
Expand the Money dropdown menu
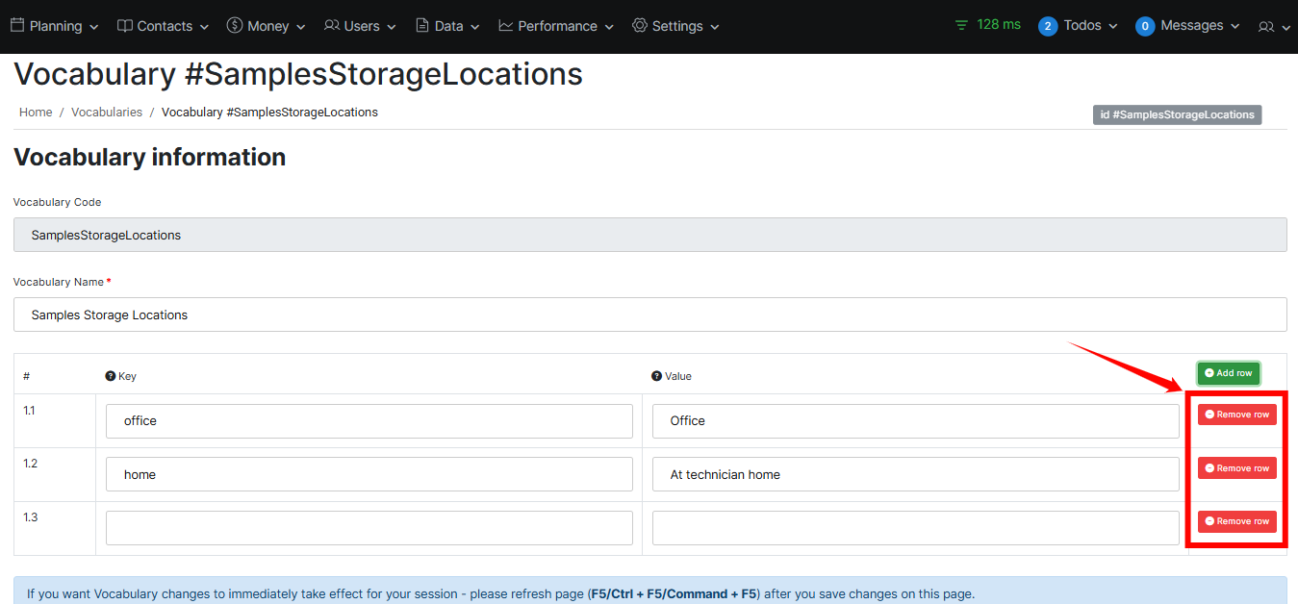267,26
